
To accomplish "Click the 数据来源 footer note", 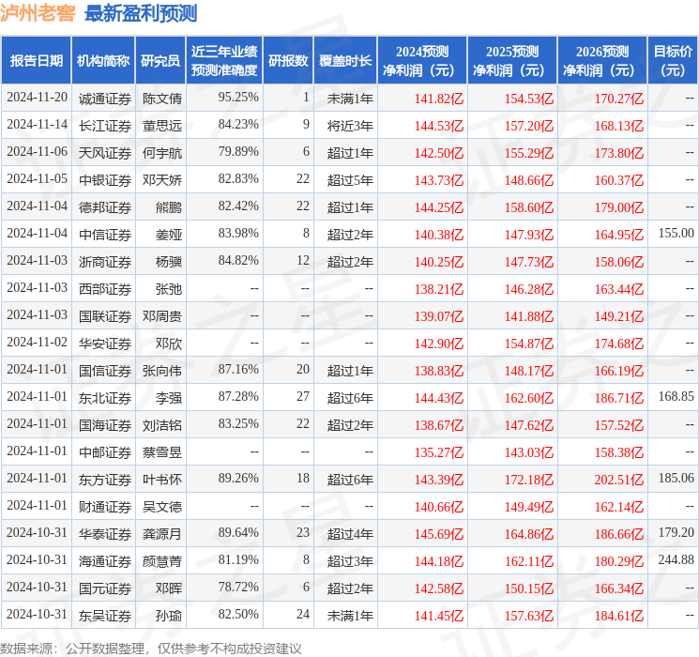I will 151,648.
